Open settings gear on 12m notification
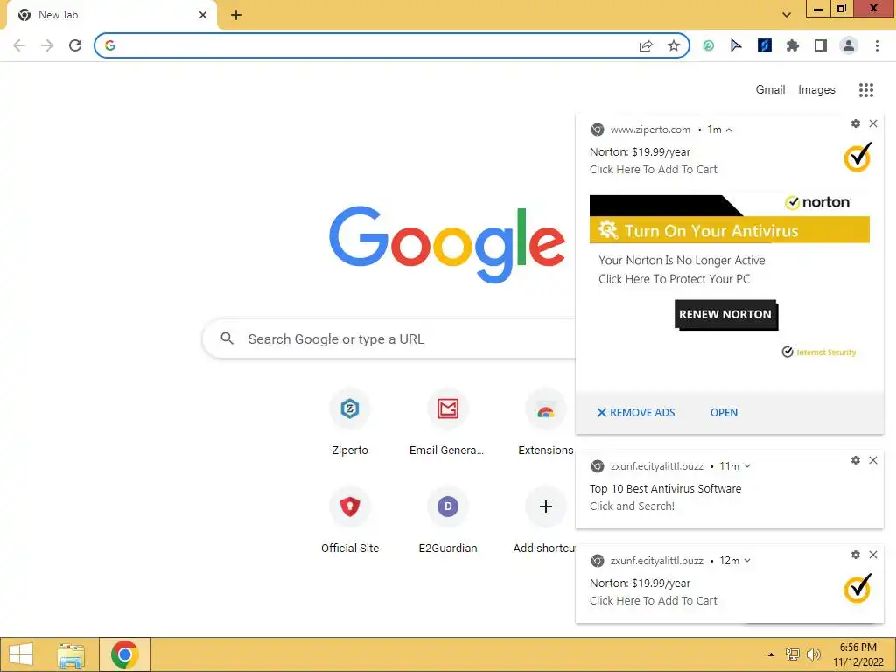Viewport: 896px width, 672px height. click(856, 555)
